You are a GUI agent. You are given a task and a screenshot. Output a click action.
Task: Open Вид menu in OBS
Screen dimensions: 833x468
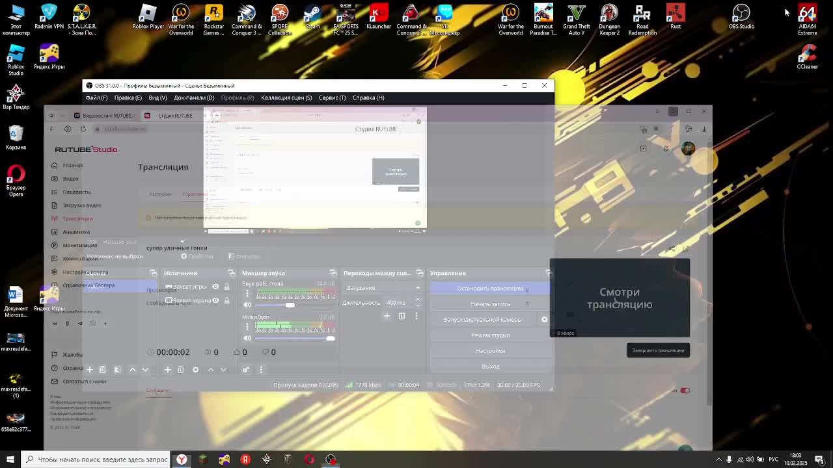pos(157,97)
